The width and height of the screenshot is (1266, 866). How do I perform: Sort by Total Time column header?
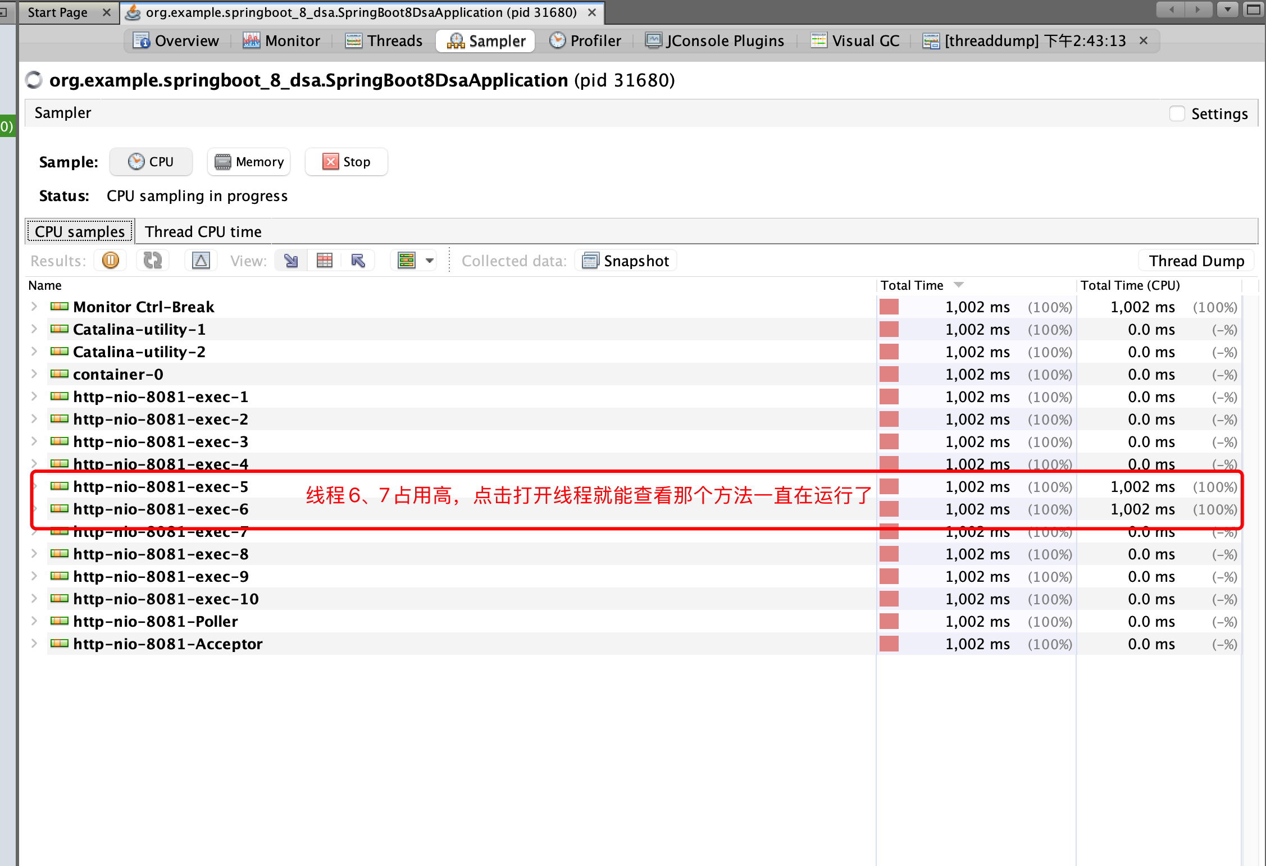tap(912, 285)
